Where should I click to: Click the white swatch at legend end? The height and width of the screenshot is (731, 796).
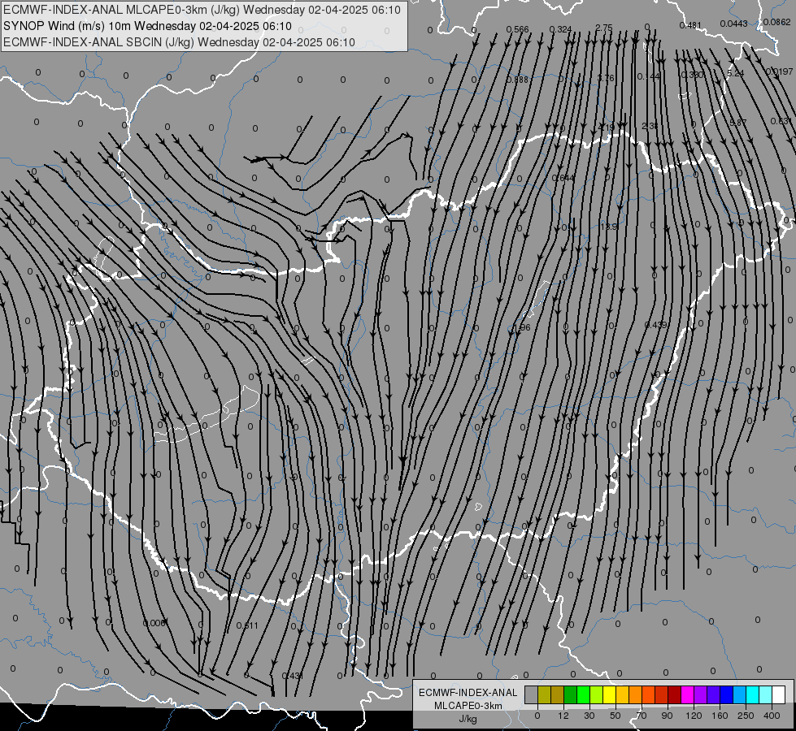click(779, 694)
